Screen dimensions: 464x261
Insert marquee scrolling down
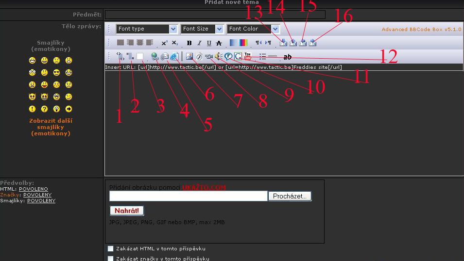point(283,43)
